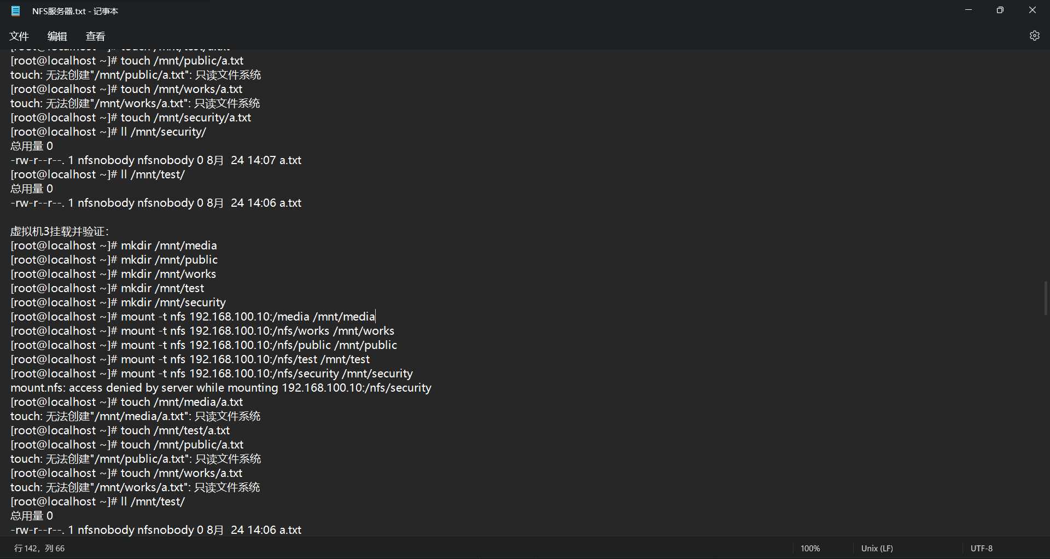Click the mount 192.168.100.10:/nfs/public line
1050x559 pixels.
click(x=203, y=345)
